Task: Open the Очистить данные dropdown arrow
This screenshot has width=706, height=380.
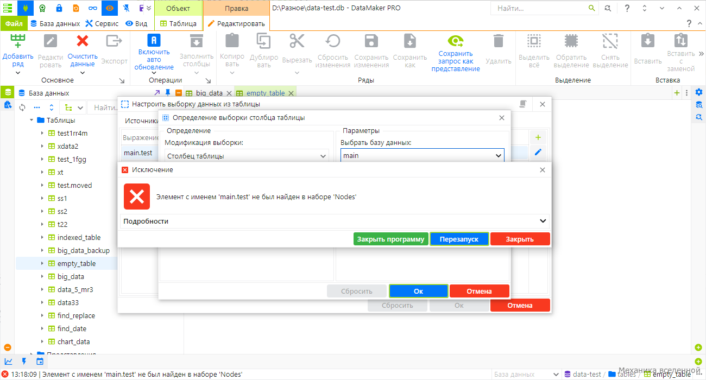Action: click(x=83, y=72)
